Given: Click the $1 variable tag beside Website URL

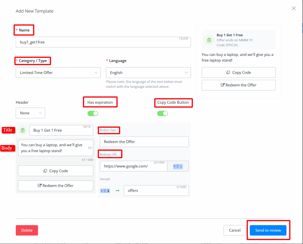Looking at the screenshot, I should point(178,166).
